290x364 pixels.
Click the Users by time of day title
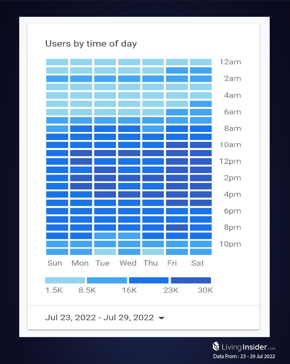(x=91, y=44)
